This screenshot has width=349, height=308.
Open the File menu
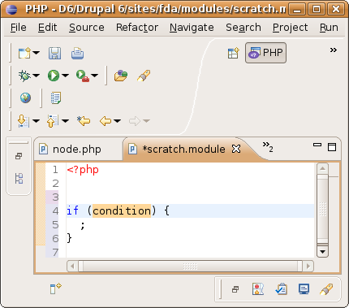[19, 28]
